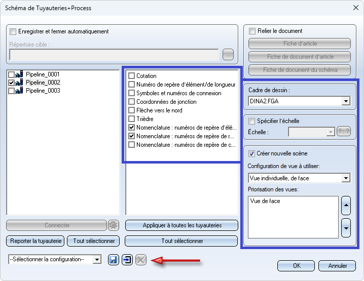The width and height of the screenshot is (364, 281).
Task: Click the Annuler button
Action: pyautogui.click(x=337, y=266)
